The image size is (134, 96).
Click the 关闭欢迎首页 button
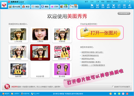click(124, 13)
